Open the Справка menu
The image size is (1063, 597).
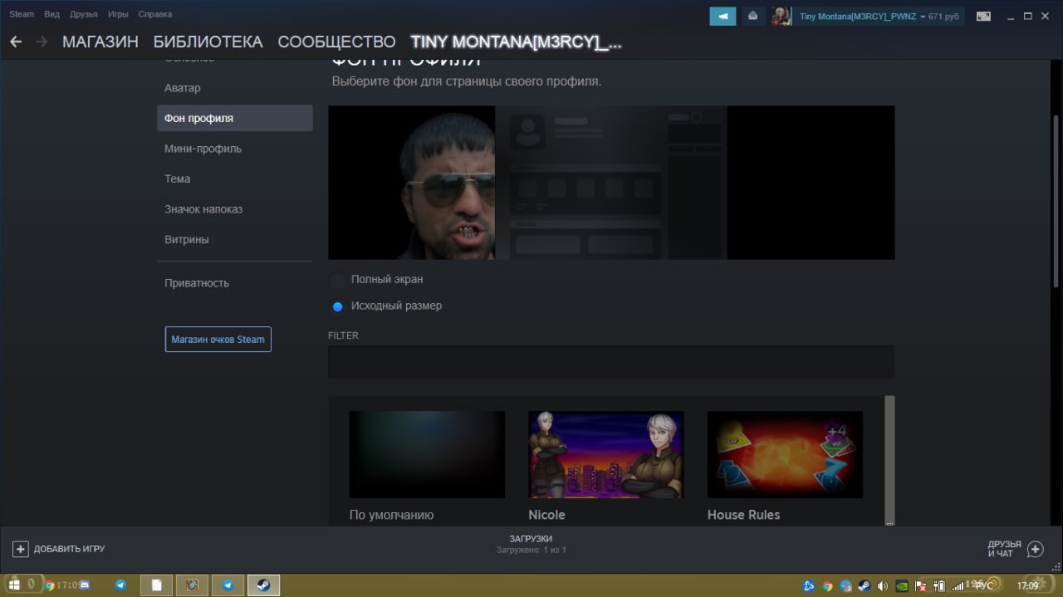(155, 14)
